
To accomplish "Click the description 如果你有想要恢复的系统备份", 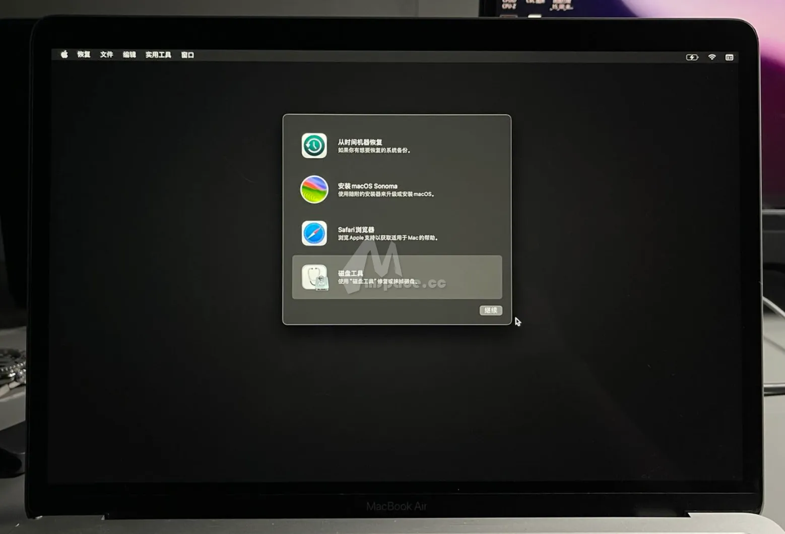I will coord(374,150).
